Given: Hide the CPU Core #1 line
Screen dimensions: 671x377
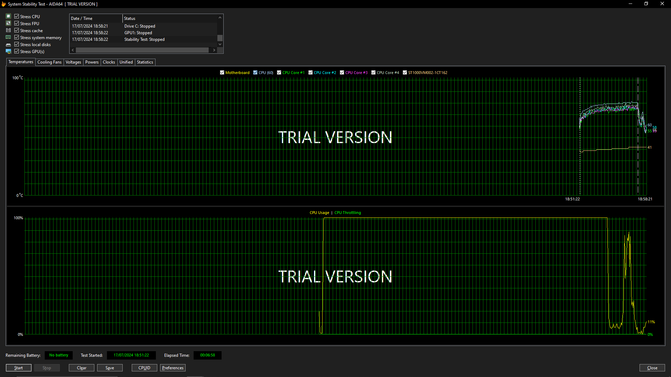Looking at the screenshot, I should (x=279, y=73).
